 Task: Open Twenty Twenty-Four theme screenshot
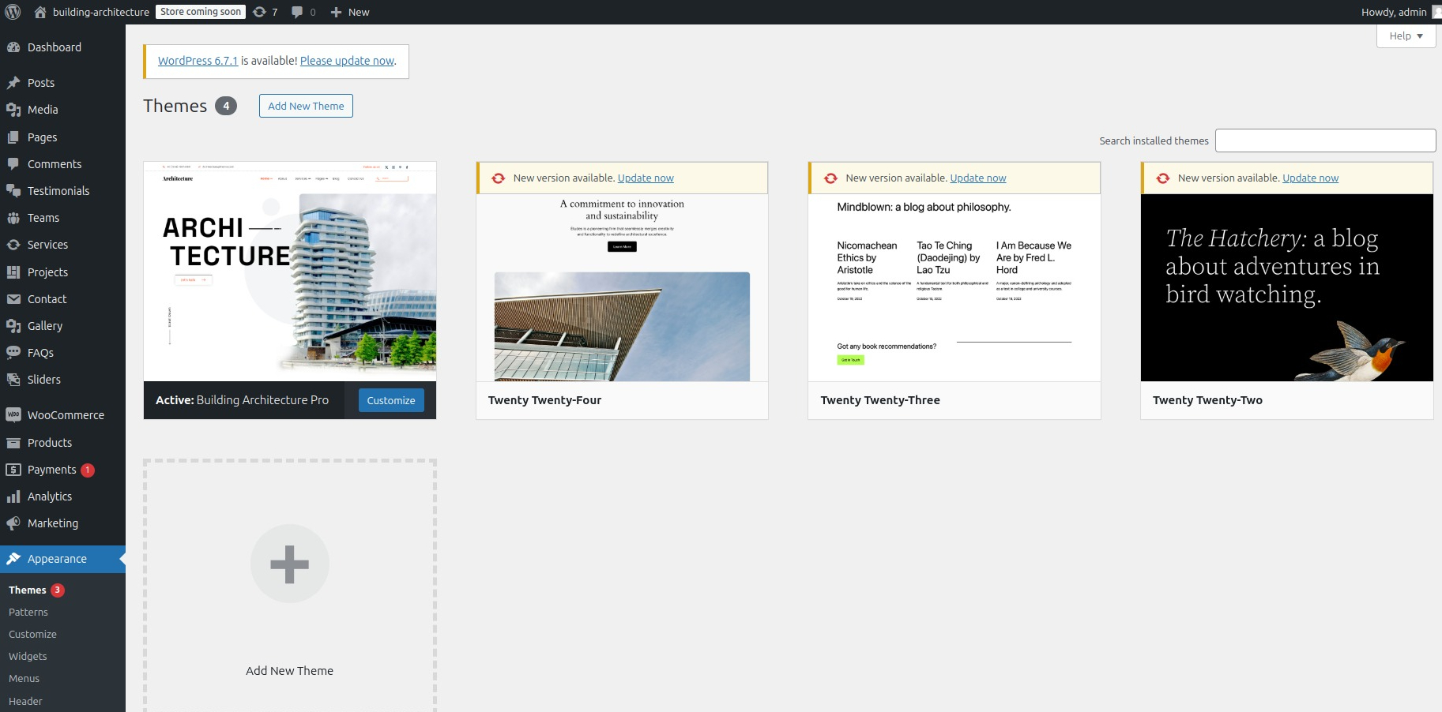pos(622,287)
